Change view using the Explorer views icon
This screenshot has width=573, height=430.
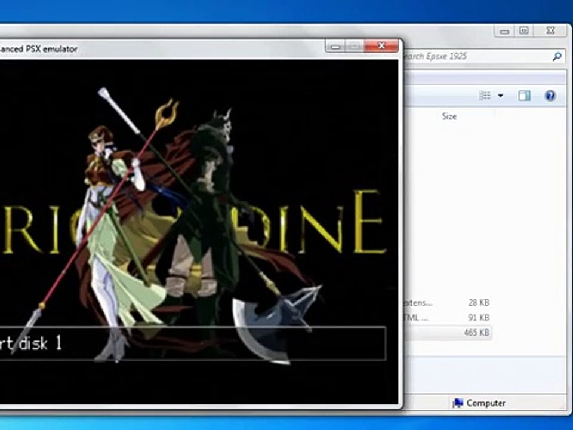(x=485, y=96)
